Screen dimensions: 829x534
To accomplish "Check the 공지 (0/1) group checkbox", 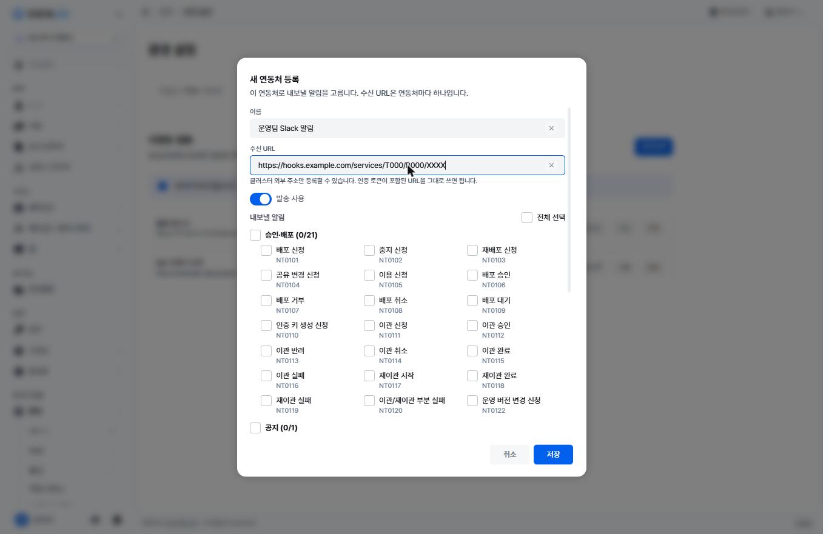I will pyautogui.click(x=255, y=428).
